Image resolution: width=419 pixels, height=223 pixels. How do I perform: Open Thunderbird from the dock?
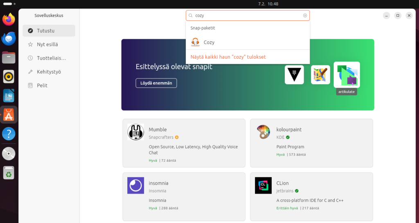[x=9, y=39]
